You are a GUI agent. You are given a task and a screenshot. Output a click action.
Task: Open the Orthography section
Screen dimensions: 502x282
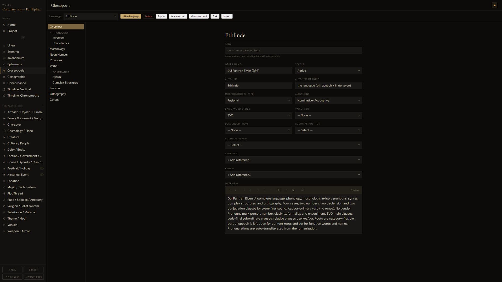(x=58, y=94)
